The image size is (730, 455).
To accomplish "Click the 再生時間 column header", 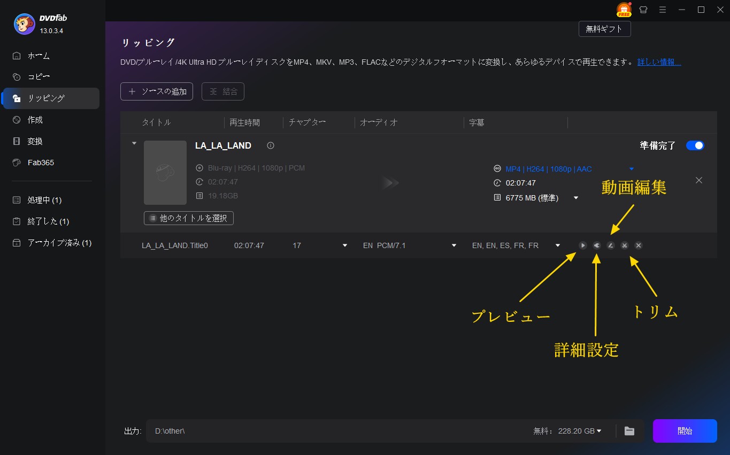I will [x=245, y=122].
